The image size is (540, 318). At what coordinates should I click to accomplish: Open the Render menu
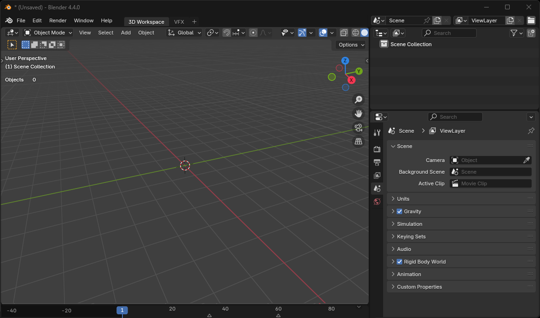(x=58, y=20)
